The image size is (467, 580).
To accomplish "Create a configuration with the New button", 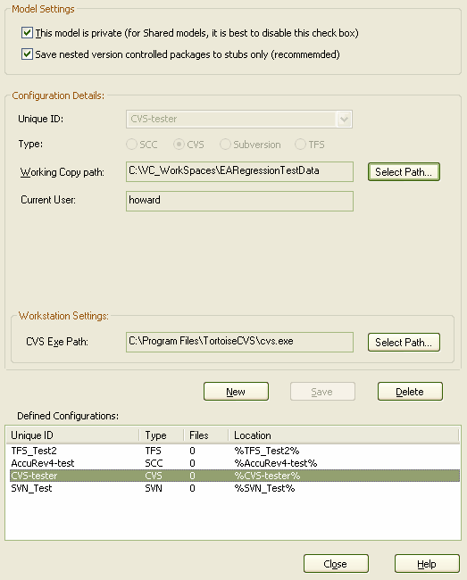I will (236, 392).
